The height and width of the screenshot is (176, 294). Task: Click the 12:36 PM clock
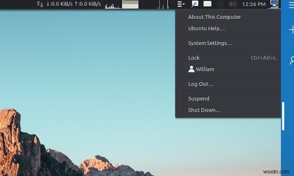point(254,4)
